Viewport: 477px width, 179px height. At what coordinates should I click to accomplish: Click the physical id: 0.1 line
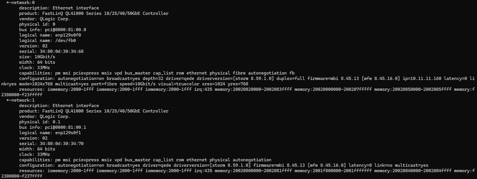click(40, 122)
